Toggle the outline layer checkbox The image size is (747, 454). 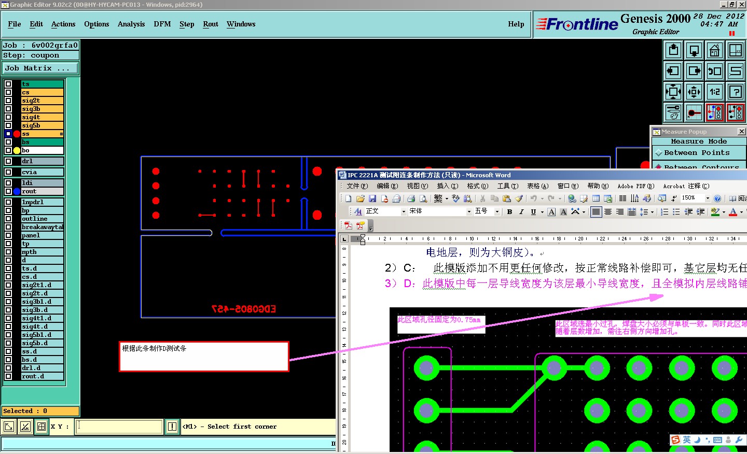[x=8, y=219]
